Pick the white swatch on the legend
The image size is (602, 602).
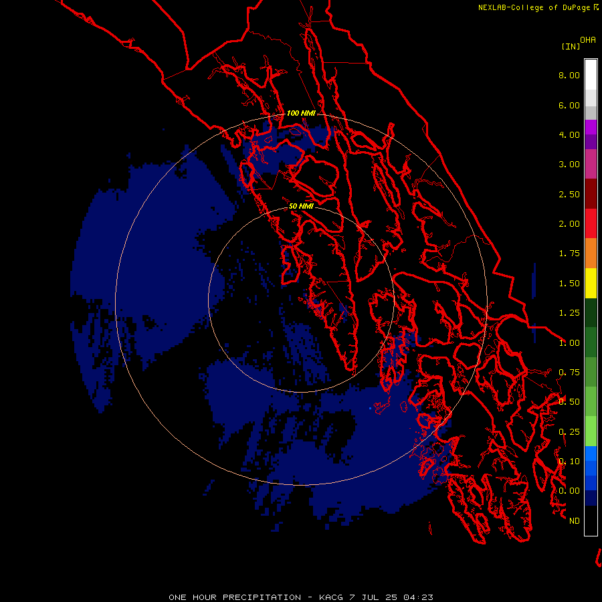tap(591, 74)
